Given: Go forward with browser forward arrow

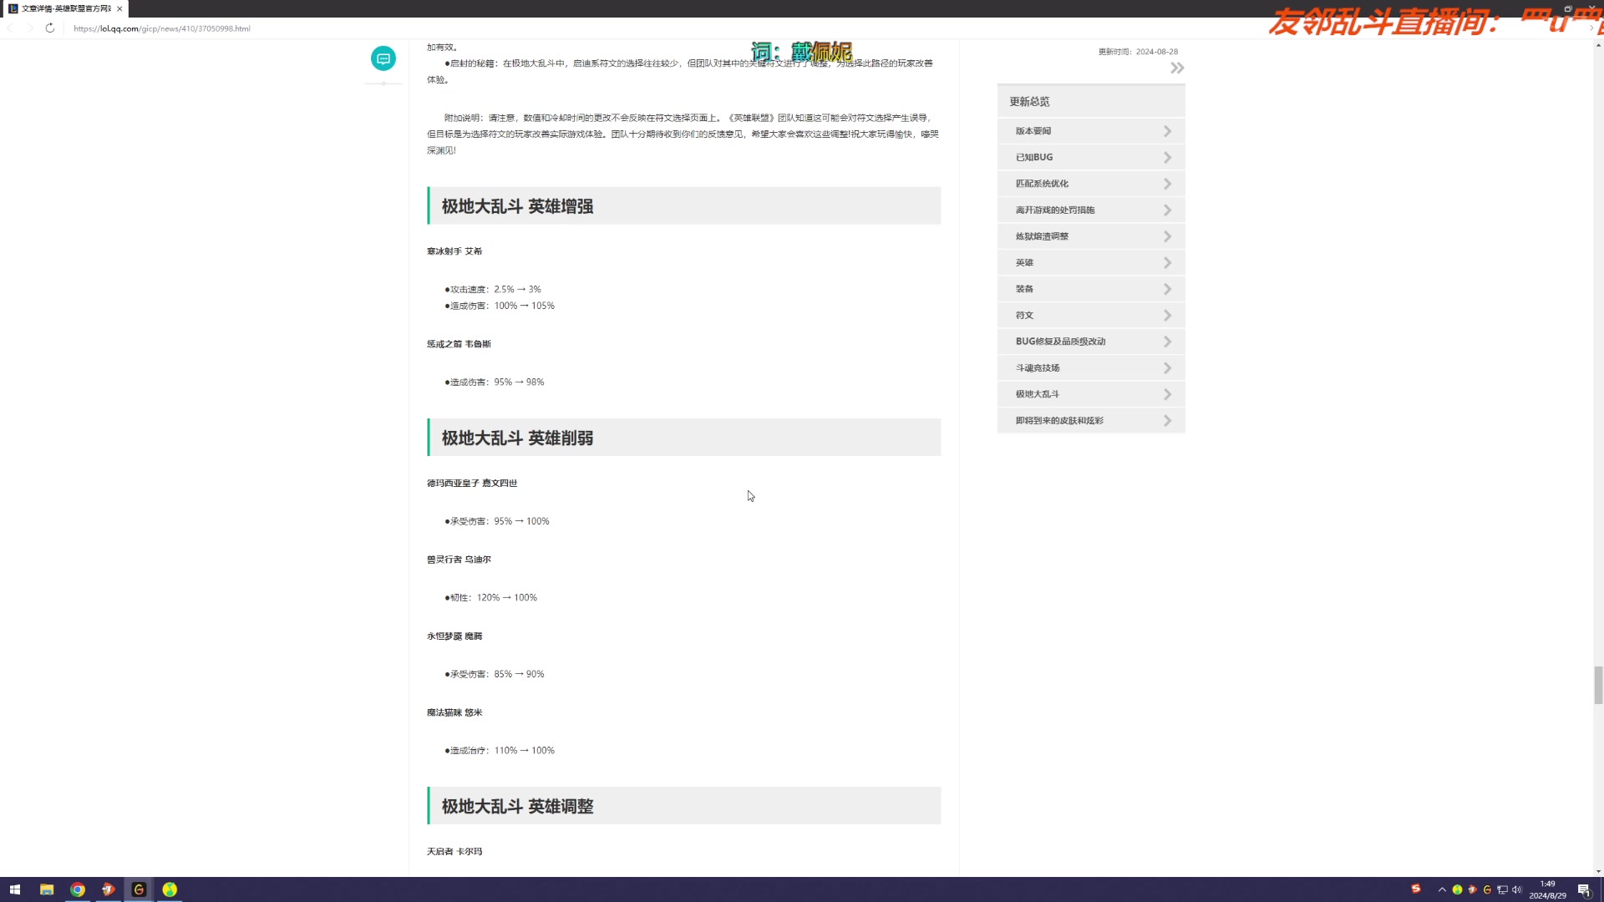Looking at the screenshot, I should coord(30,28).
